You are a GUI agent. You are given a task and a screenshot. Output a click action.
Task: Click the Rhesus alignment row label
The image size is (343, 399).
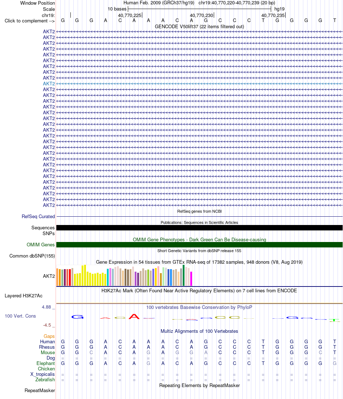tap(47, 347)
